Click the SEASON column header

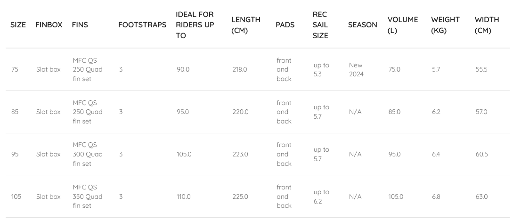[362, 25]
